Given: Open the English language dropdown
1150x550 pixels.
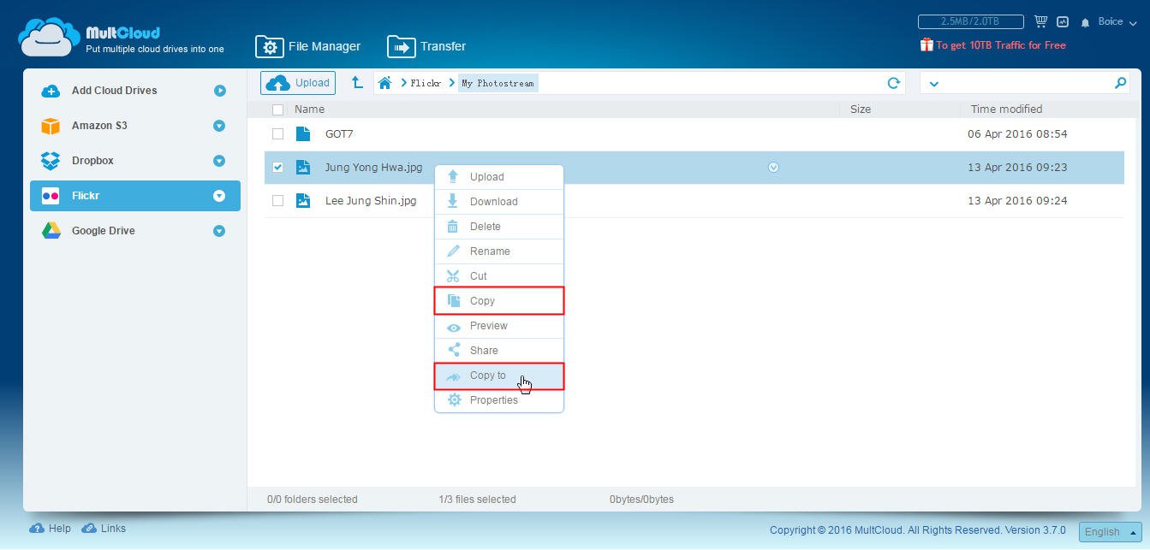Looking at the screenshot, I should (x=1111, y=531).
